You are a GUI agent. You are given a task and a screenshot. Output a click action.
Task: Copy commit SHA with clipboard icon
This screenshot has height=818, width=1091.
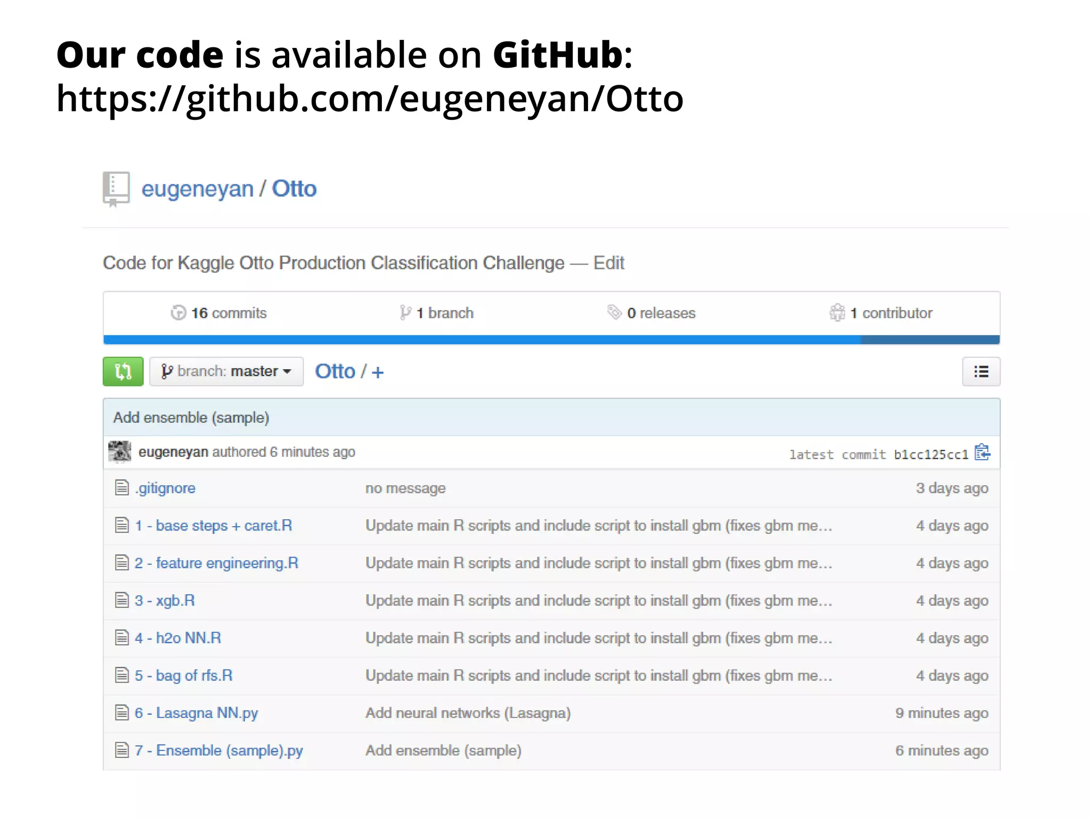982,453
